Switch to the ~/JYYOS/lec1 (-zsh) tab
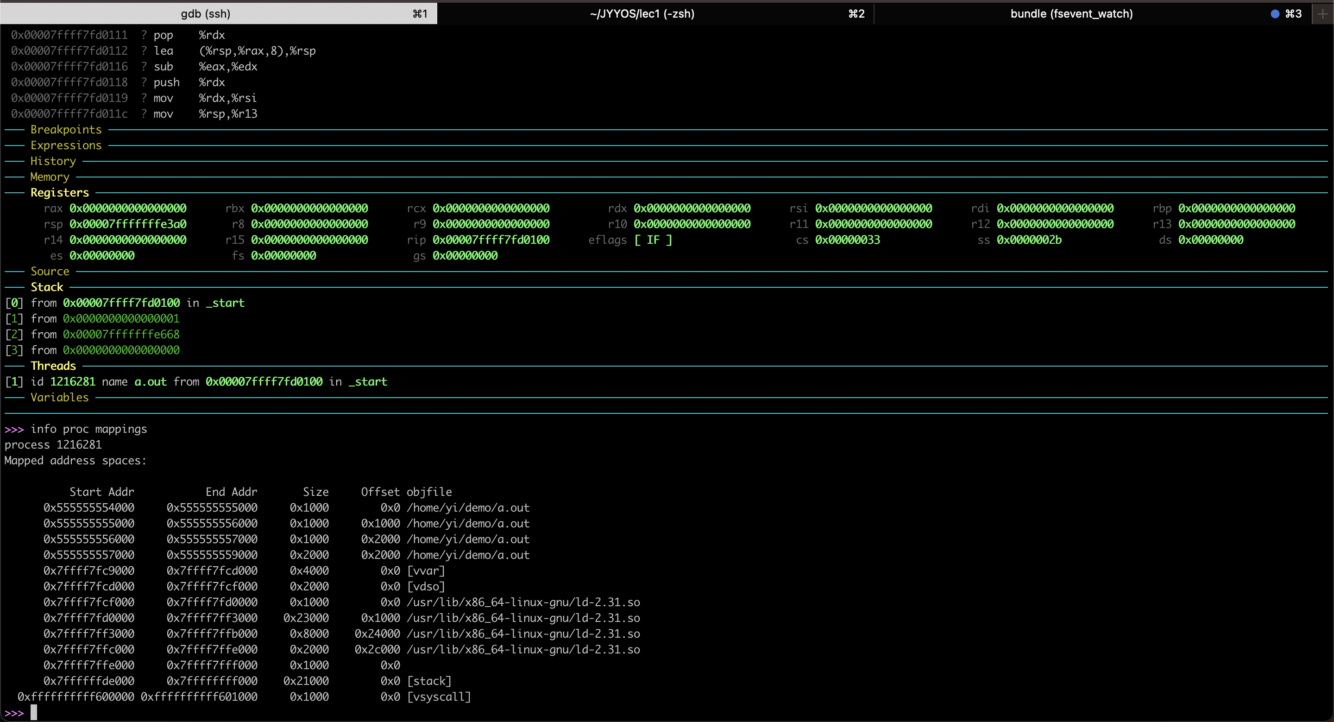1334x722 pixels. click(x=655, y=13)
